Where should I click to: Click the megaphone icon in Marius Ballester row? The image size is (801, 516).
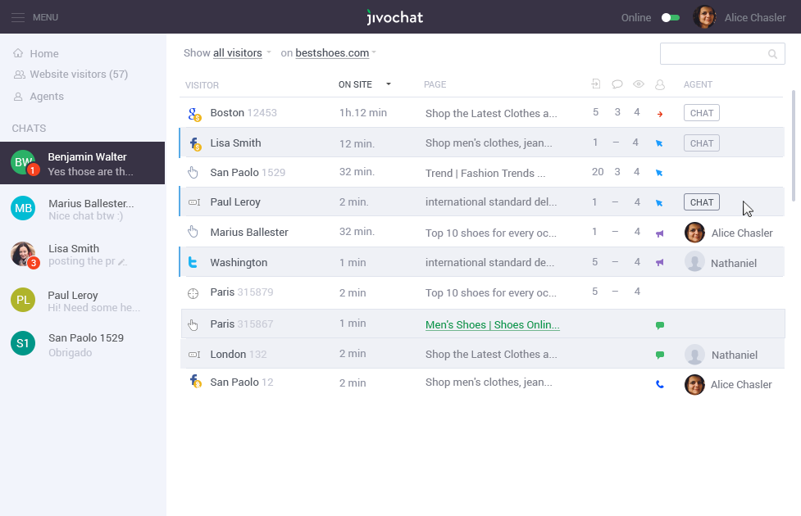(x=660, y=233)
